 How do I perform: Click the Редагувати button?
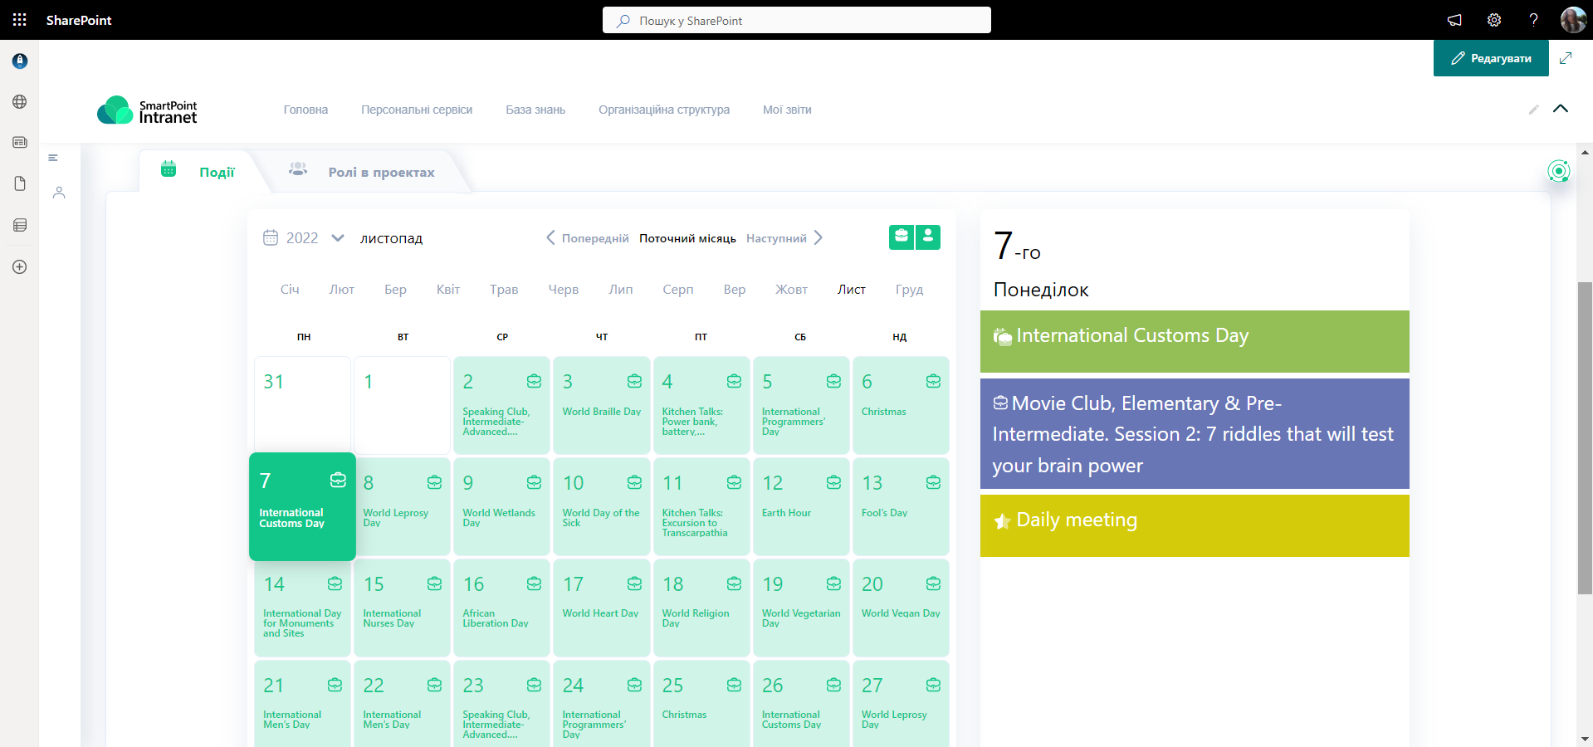pyautogui.click(x=1491, y=58)
